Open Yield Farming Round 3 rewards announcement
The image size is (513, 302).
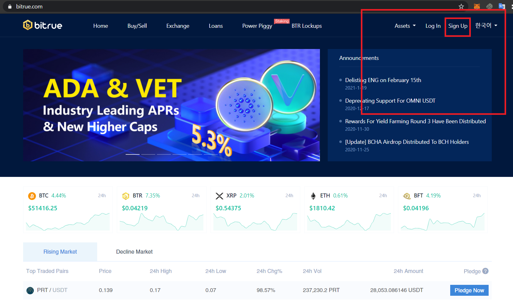pos(416,121)
